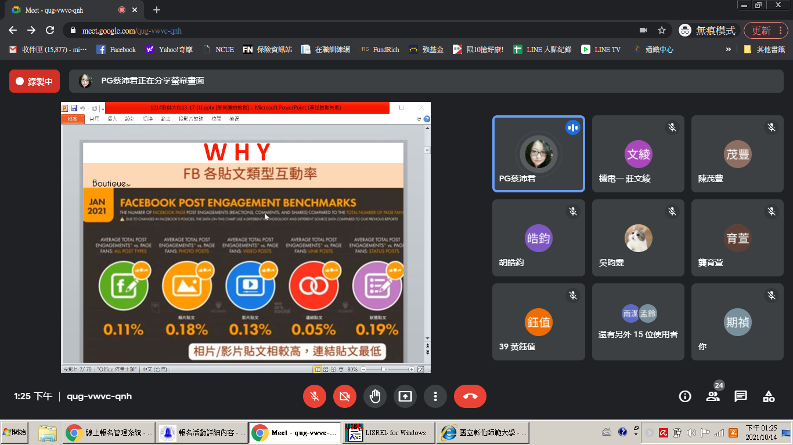Viewport: 793px width, 445px height.
Task: Go back in Chrome
Action: 13,30
